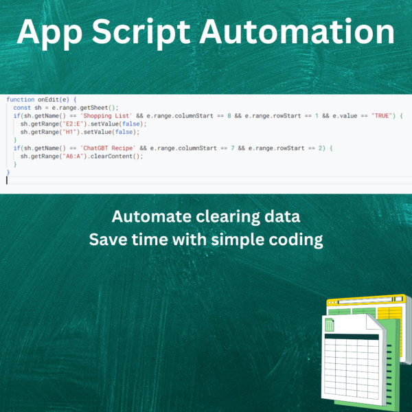
Task: Click the "function" keyword in the code
Action: (x=21, y=100)
